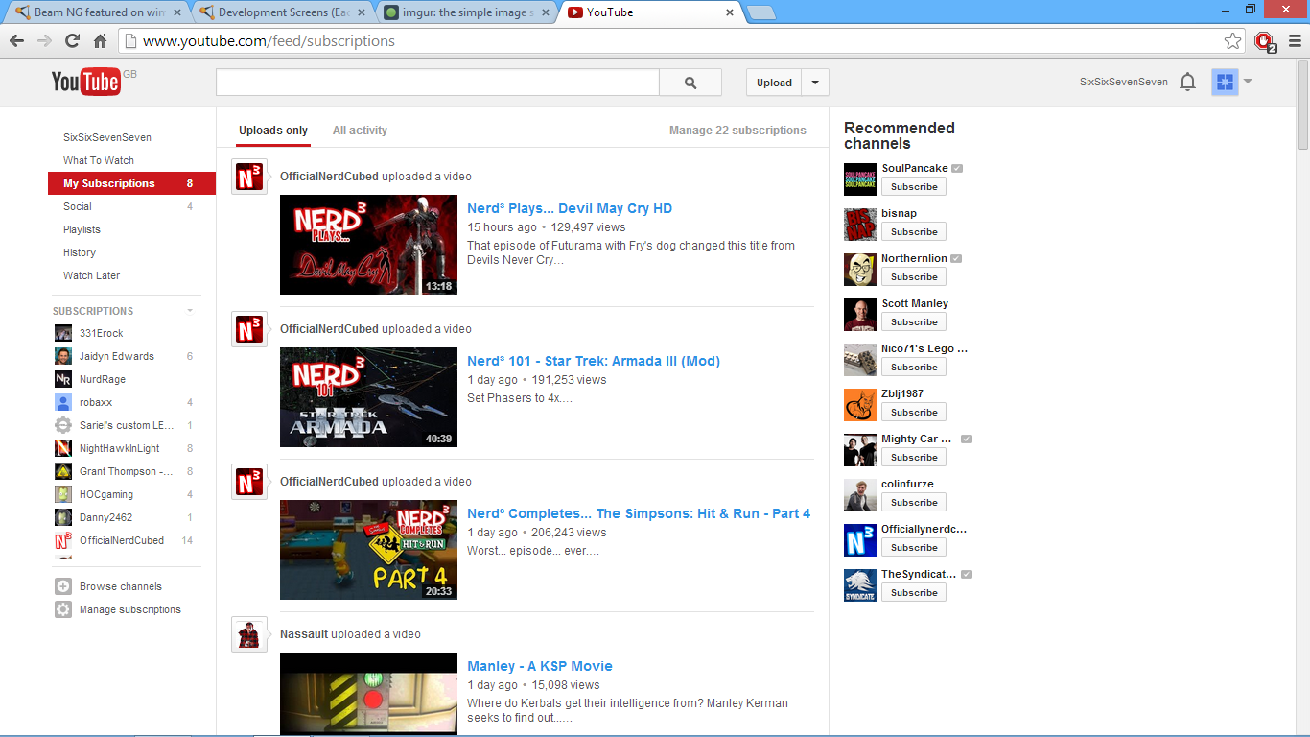Screen dimensions: 1310x737
Task: Subscribe to SoulPancake
Action: click(914, 187)
